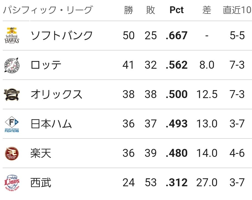Click the 27.0 games-behind value
The image size is (252, 200).
(207, 183)
